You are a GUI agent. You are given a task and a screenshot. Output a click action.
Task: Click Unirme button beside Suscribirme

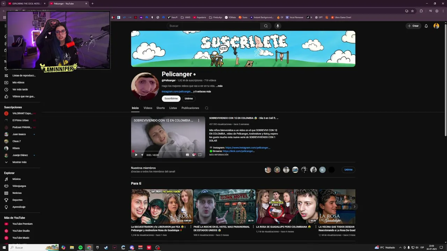tap(189, 99)
